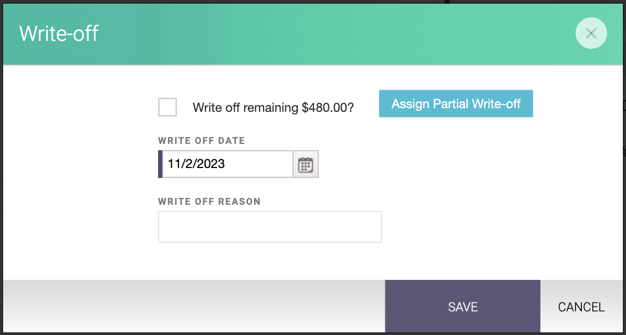Click the Assign Partial Write-off button
This screenshot has width=626, height=335.
(456, 104)
